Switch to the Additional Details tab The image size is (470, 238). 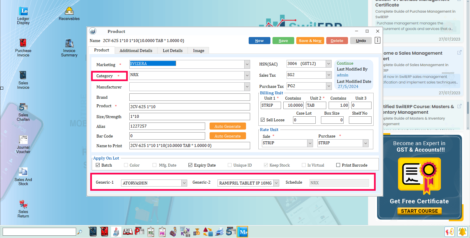(136, 51)
